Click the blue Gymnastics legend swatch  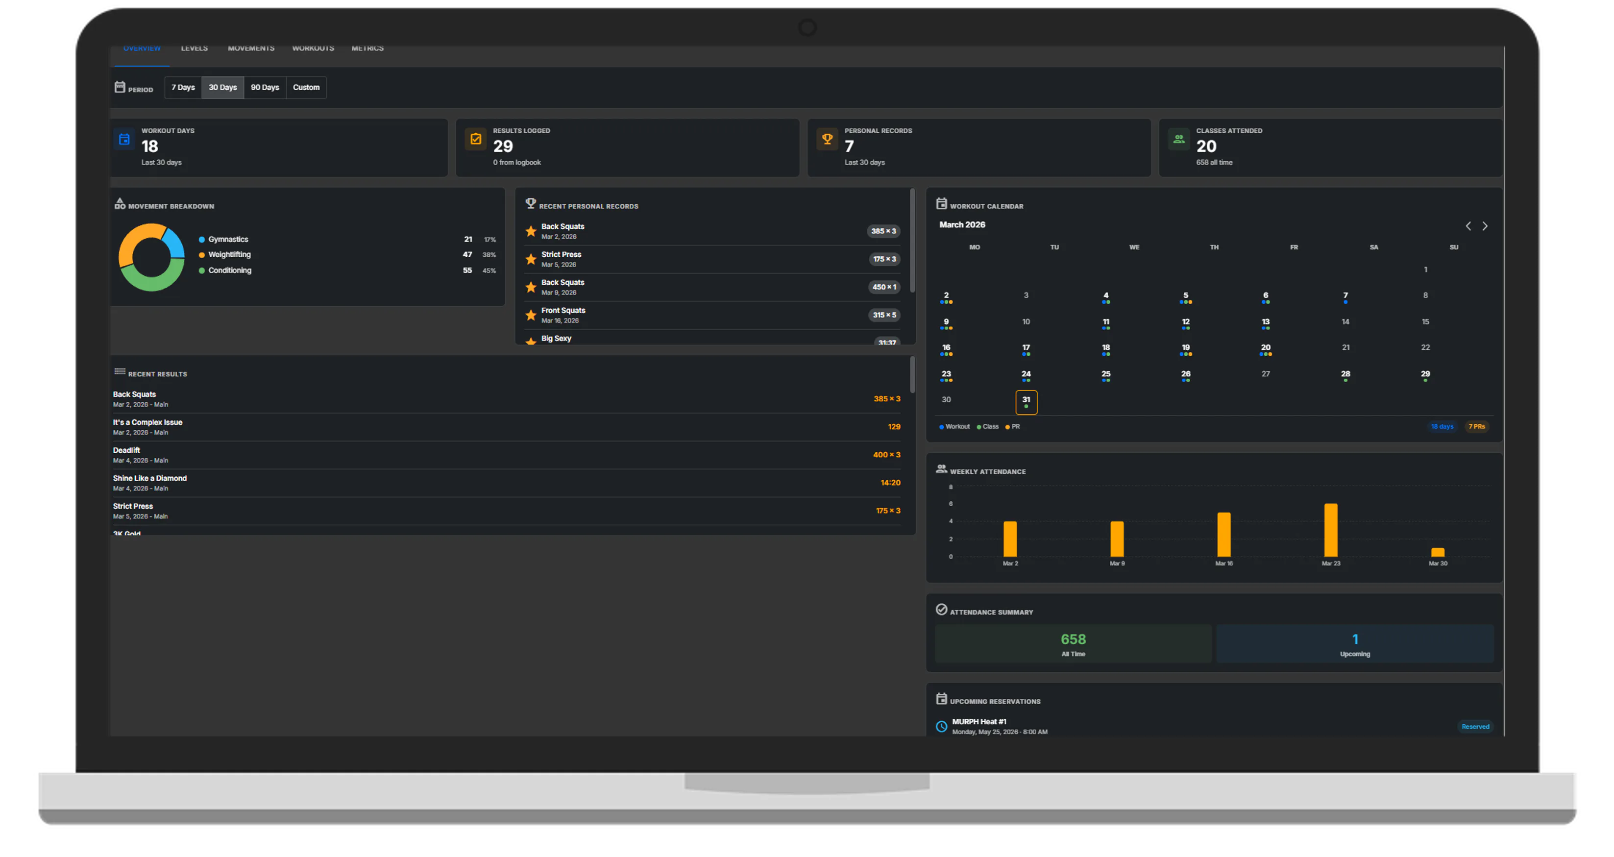point(202,239)
